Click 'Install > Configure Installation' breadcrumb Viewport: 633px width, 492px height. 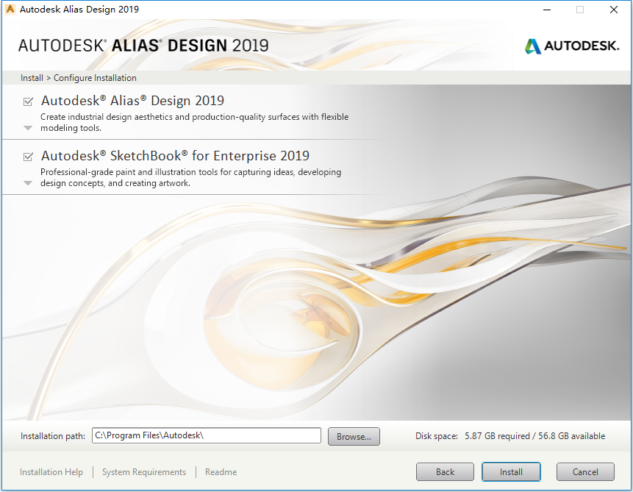[x=79, y=78]
